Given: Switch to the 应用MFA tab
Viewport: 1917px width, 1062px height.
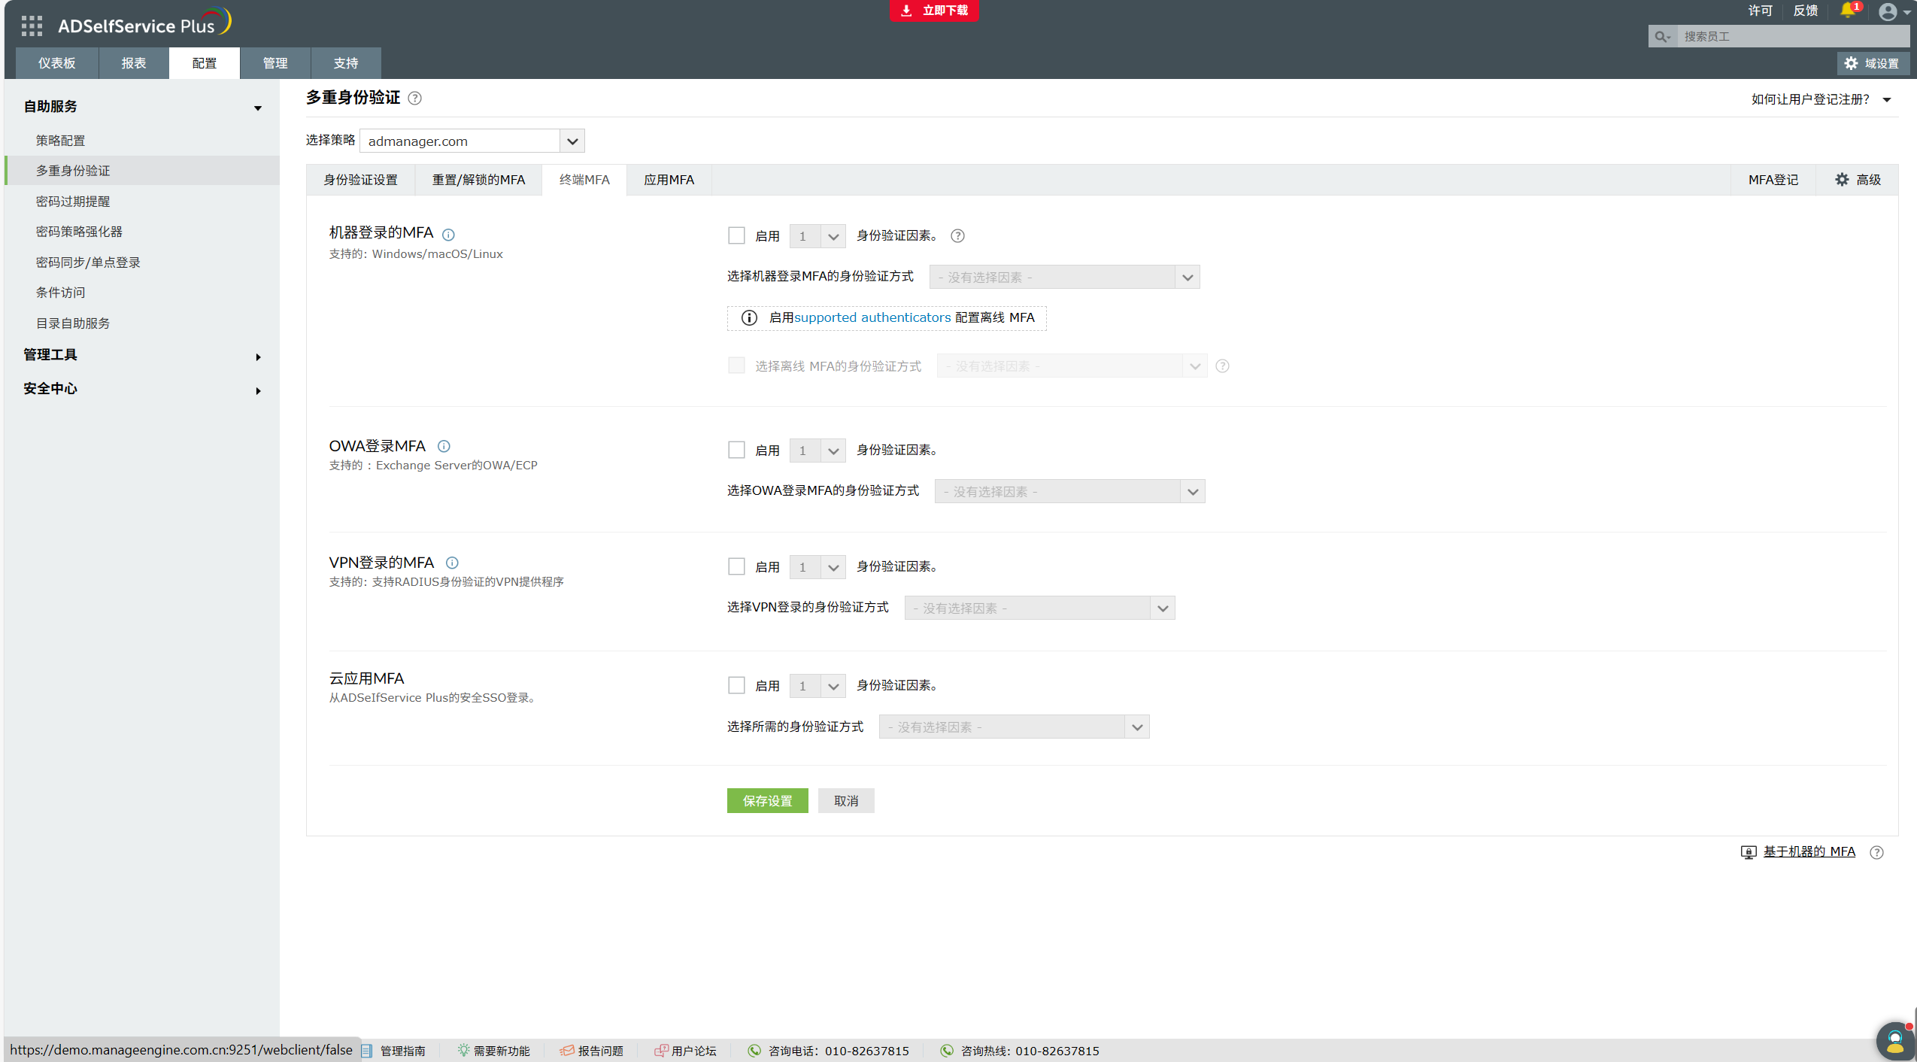Looking at the screenshot, I should coord(669,180).
